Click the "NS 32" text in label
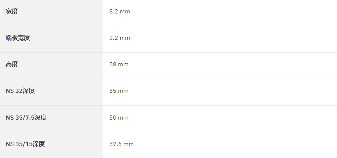The height and width of the screenshot is (158, 337). 14,91
